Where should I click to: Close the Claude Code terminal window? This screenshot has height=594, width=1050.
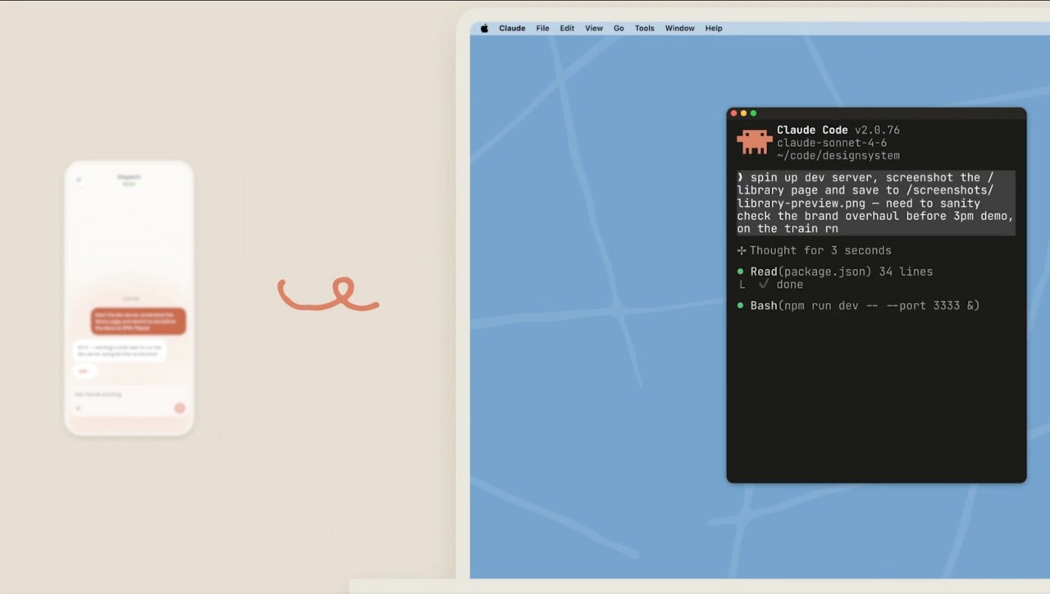[x=734, y=113]
